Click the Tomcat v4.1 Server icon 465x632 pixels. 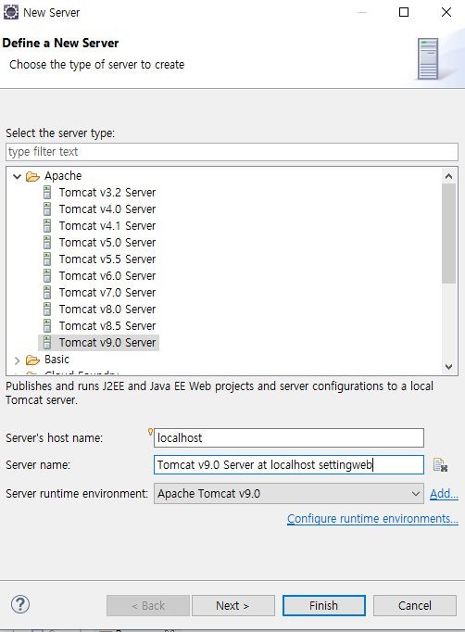[x=47, y=226]
